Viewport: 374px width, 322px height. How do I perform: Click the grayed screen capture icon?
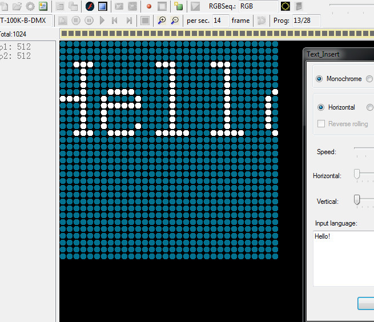click(132, 6)
